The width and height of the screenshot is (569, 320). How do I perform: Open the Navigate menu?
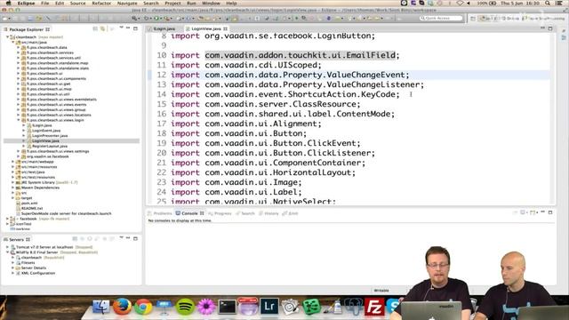127,3
